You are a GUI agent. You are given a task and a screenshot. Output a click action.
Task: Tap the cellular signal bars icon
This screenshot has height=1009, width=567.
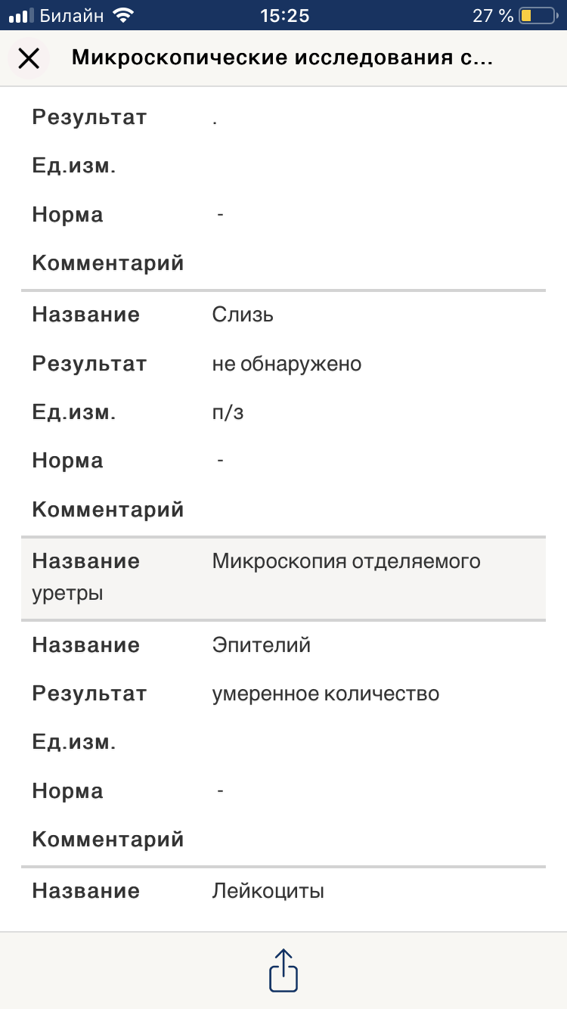pyautogui.click(x=20, y=15)
